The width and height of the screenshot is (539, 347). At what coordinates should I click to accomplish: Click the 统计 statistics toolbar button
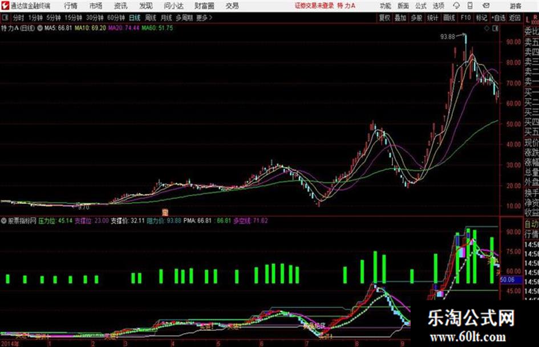coord(432,18)
